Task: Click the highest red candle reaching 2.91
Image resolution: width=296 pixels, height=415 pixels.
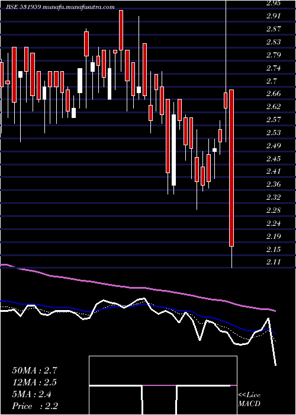Action: click(121, 30)
